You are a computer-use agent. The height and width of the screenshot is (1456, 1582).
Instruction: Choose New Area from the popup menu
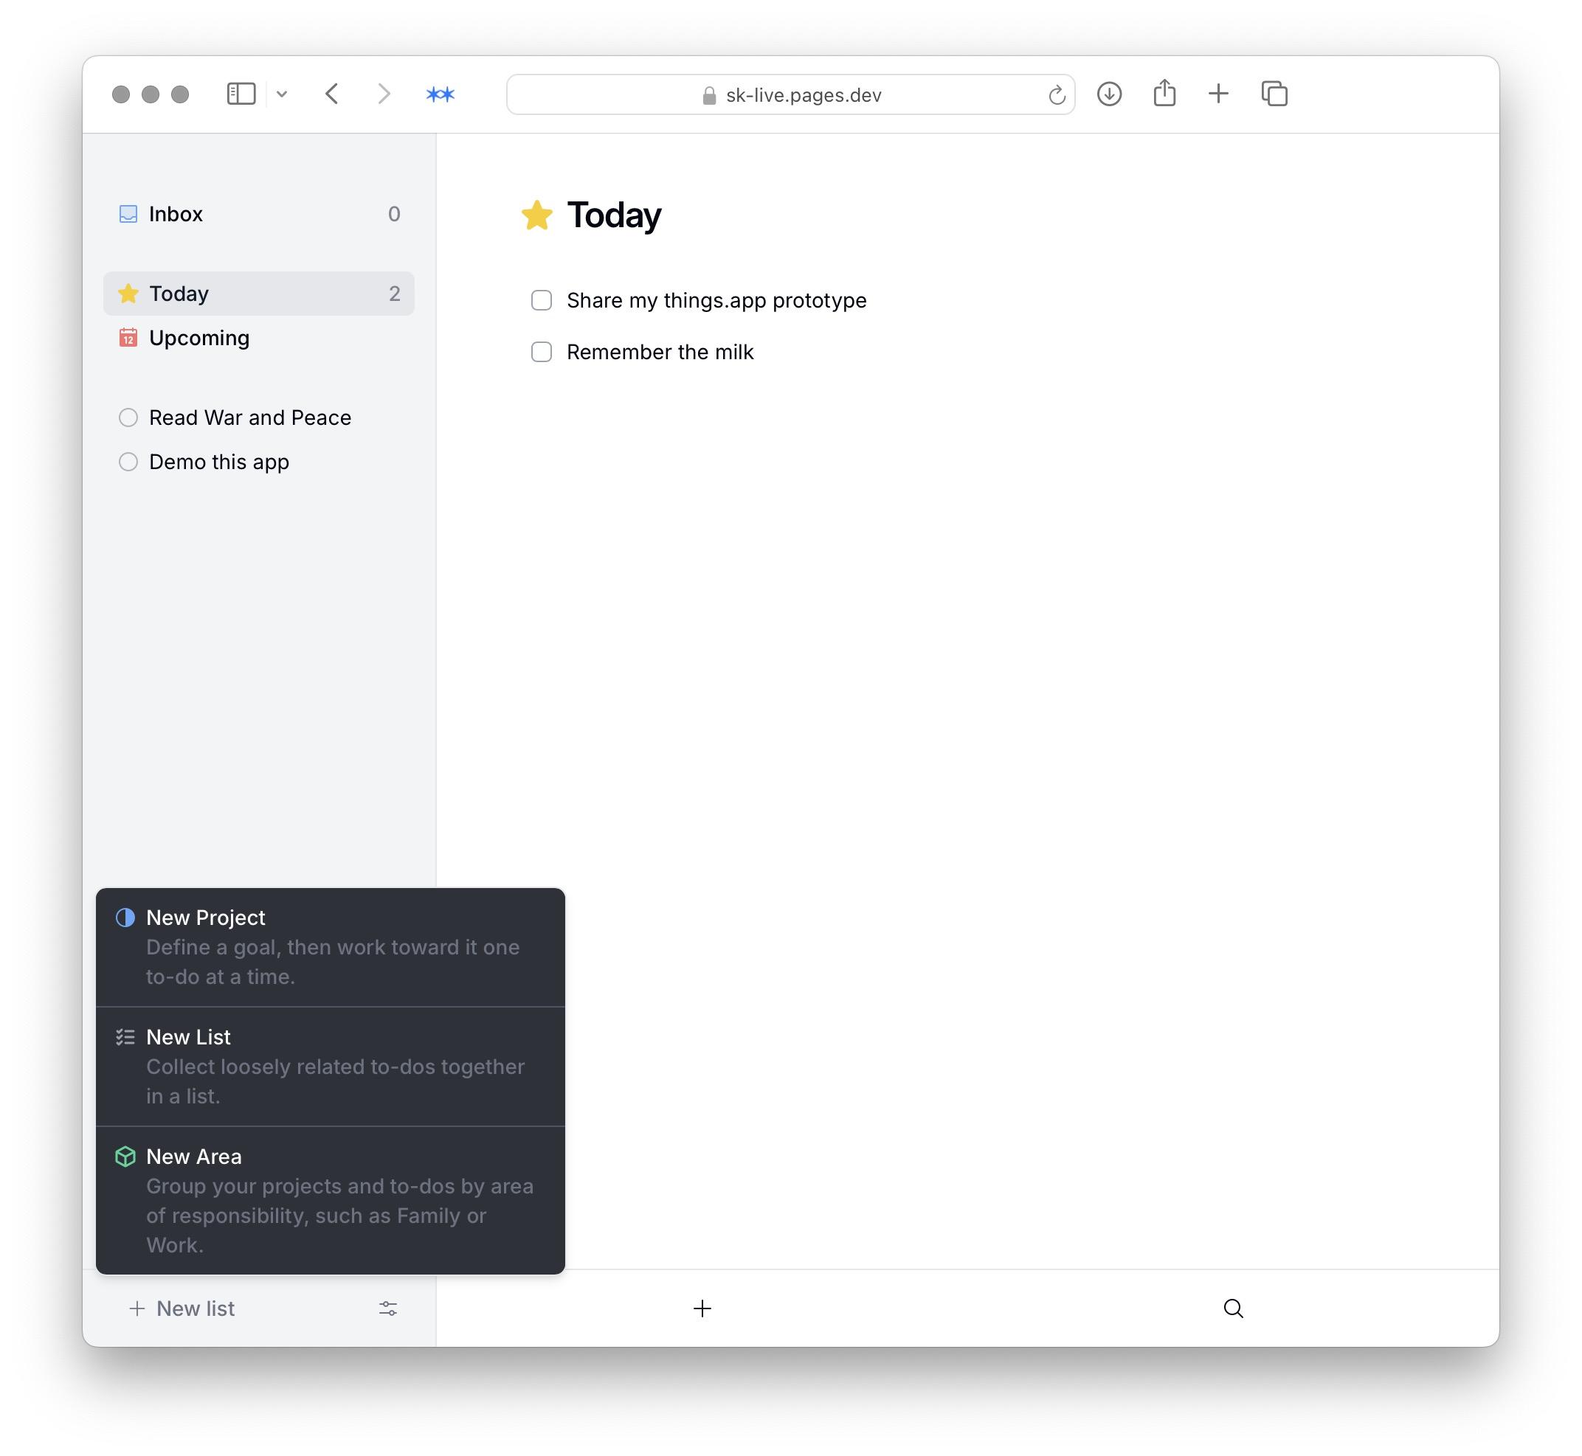click(x=331, y=1200)
